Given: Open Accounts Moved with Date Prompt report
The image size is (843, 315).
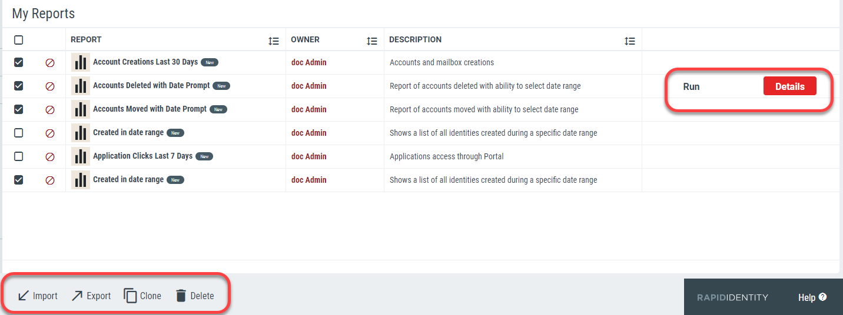Looking at the screenshot, I should coord(150,109).
